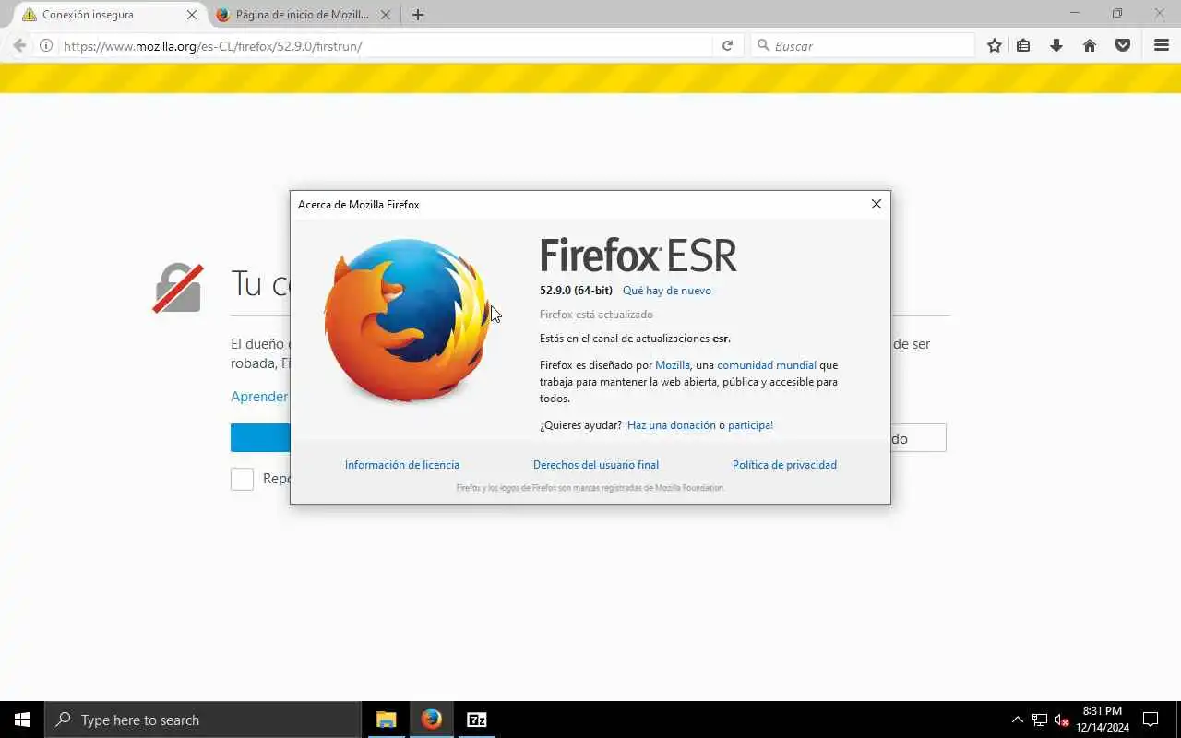Close the Página de inicio de Mozilla tab

click(x=386, y=15)
